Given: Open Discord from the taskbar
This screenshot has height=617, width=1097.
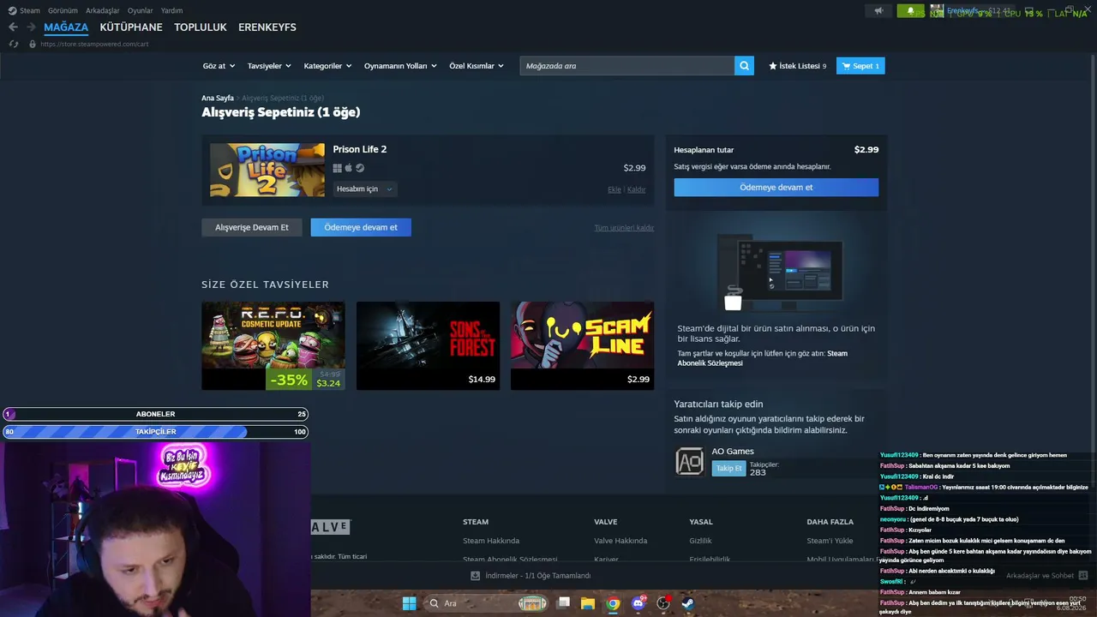Looking at the screenshot, I should coord(638,603).
